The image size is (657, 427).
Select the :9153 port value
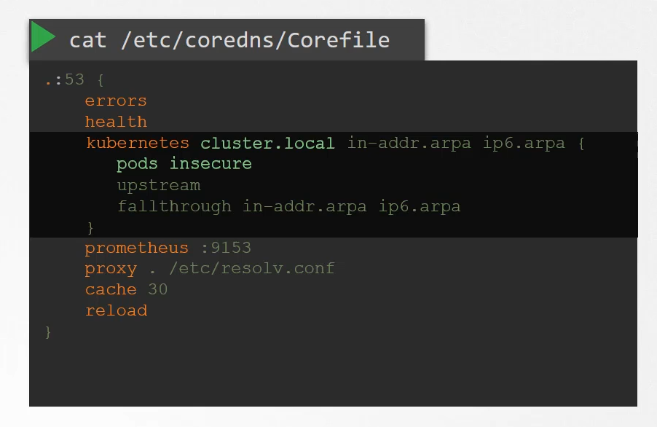pyautogui.click(x=227, y=248)
